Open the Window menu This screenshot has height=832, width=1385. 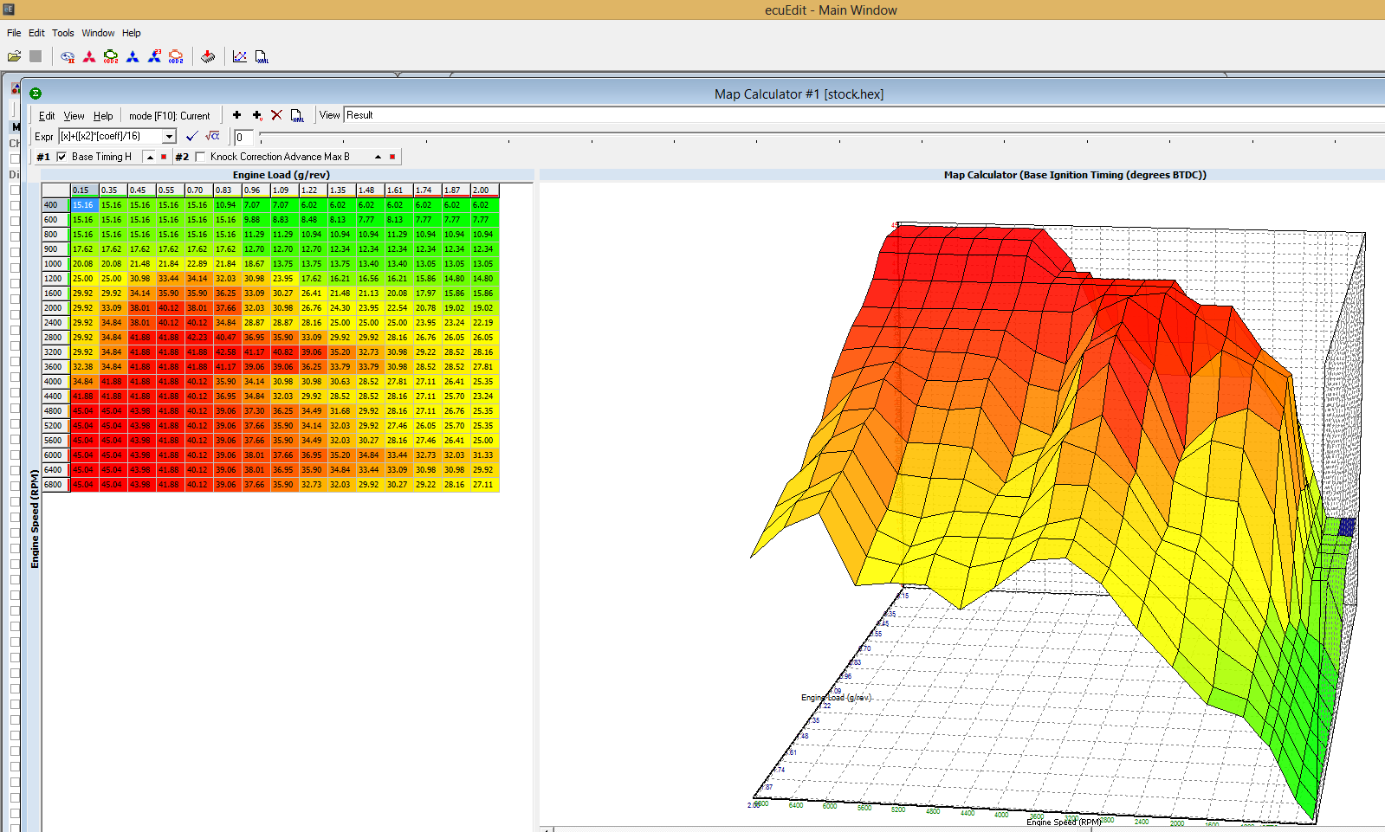[x=98, y=33]
